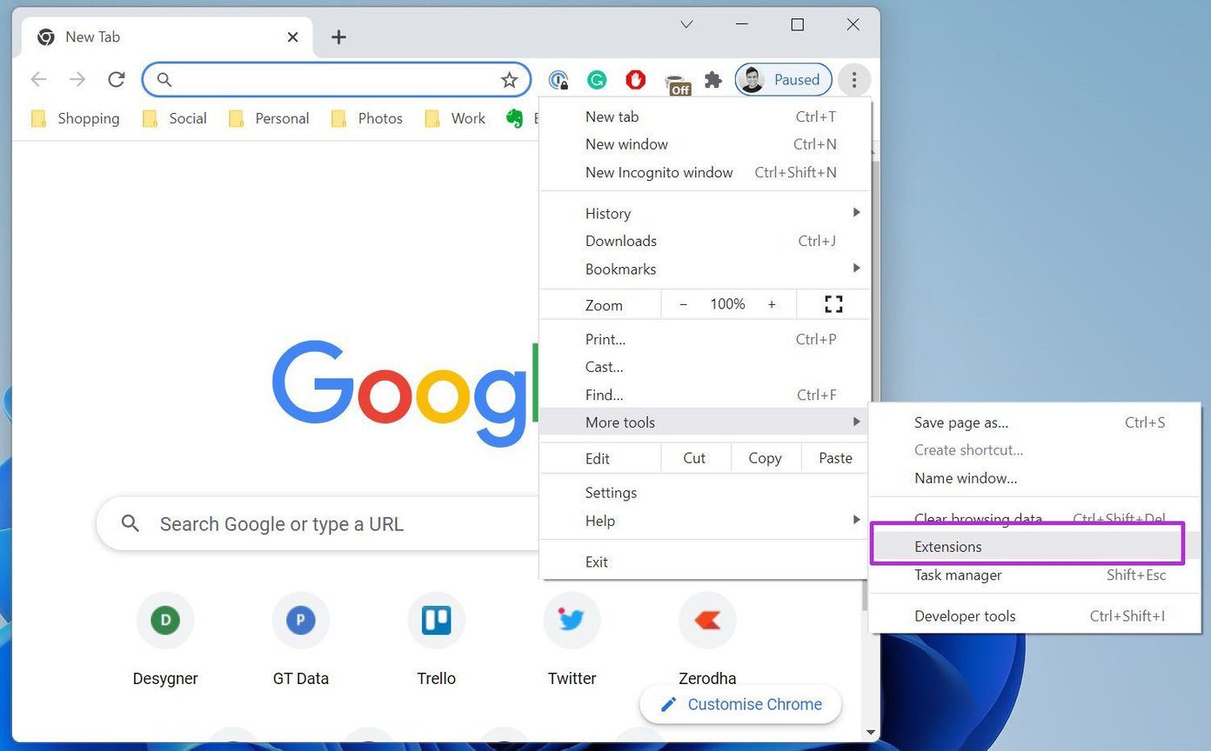Click the forward navigation arrow
The image size is (1211, 751).
(77, 80)
